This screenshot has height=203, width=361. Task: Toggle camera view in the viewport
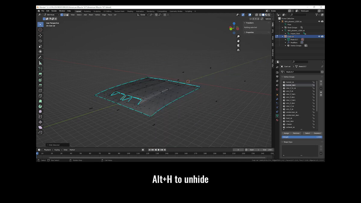(x=238, y=45)
